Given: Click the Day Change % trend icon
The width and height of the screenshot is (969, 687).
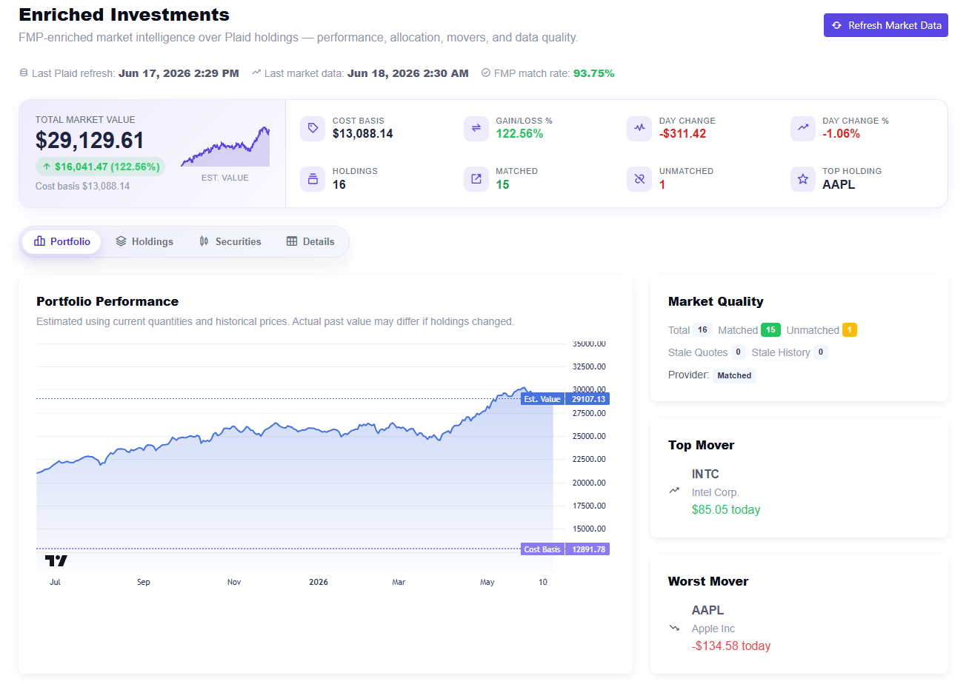Looking at the screenshot, I should [802, 128].
